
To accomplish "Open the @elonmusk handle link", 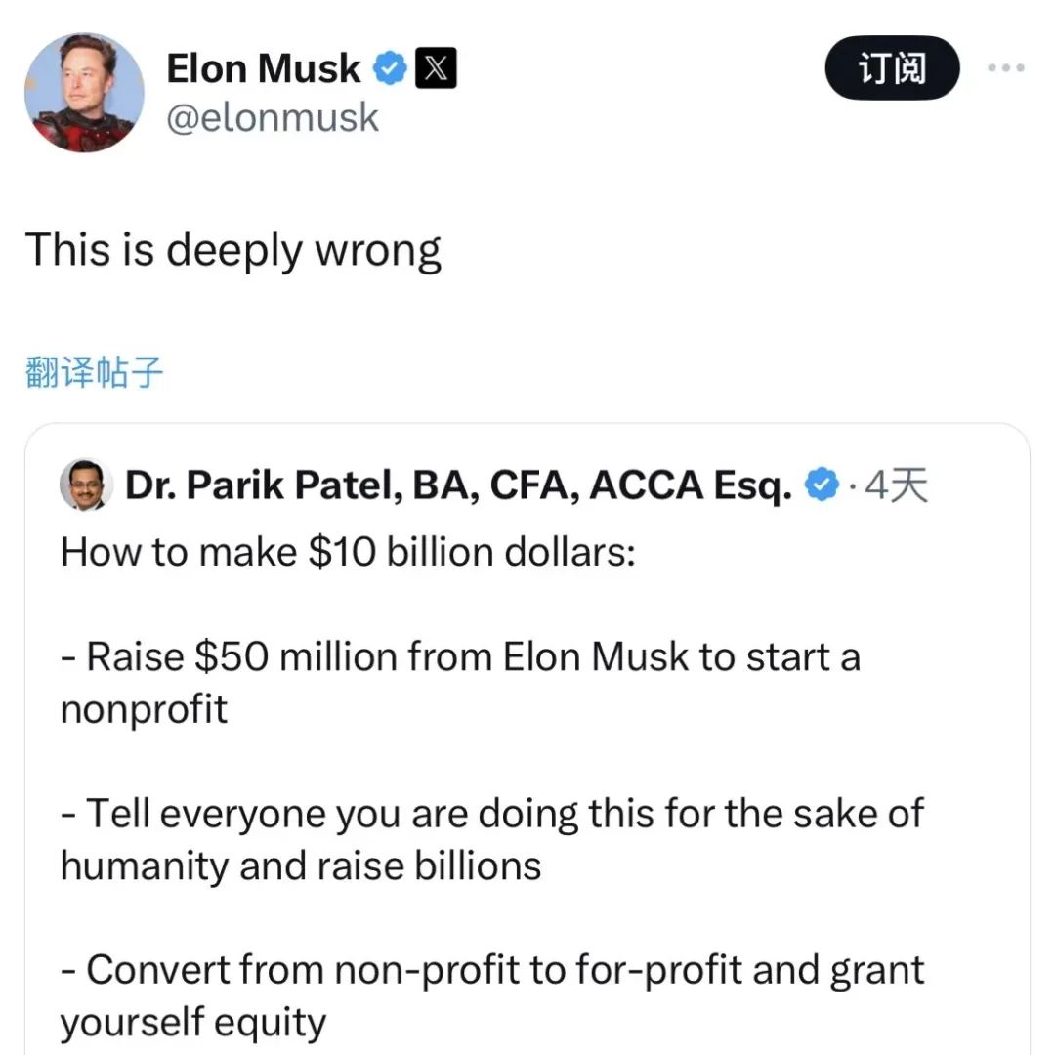I will pyautogui.click(x=273, y=118).
